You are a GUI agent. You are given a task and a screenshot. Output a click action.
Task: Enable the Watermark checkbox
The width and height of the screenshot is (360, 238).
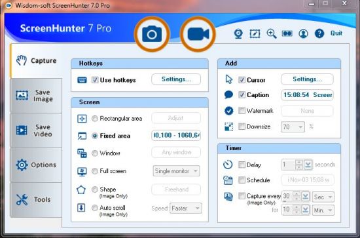(x=242, y=111)
